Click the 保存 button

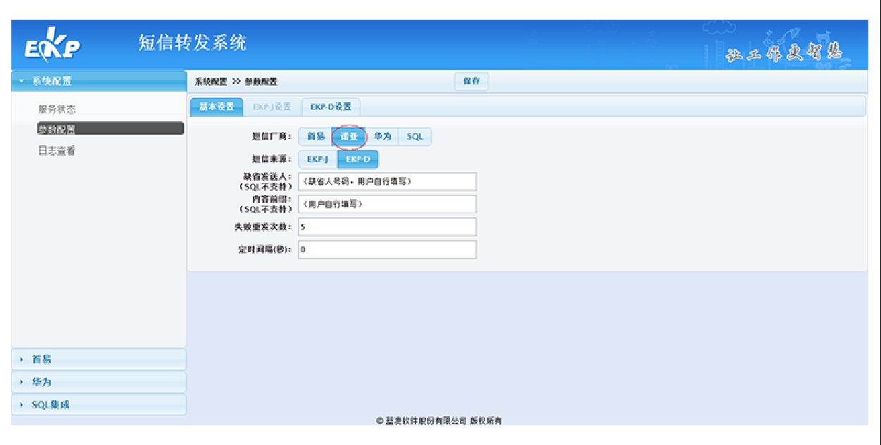click(471, 82)
